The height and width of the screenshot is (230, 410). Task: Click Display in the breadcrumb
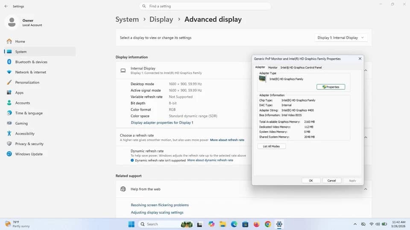(161, 19)
